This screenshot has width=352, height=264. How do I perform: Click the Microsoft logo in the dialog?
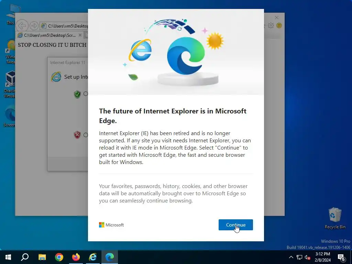(111, 225)
